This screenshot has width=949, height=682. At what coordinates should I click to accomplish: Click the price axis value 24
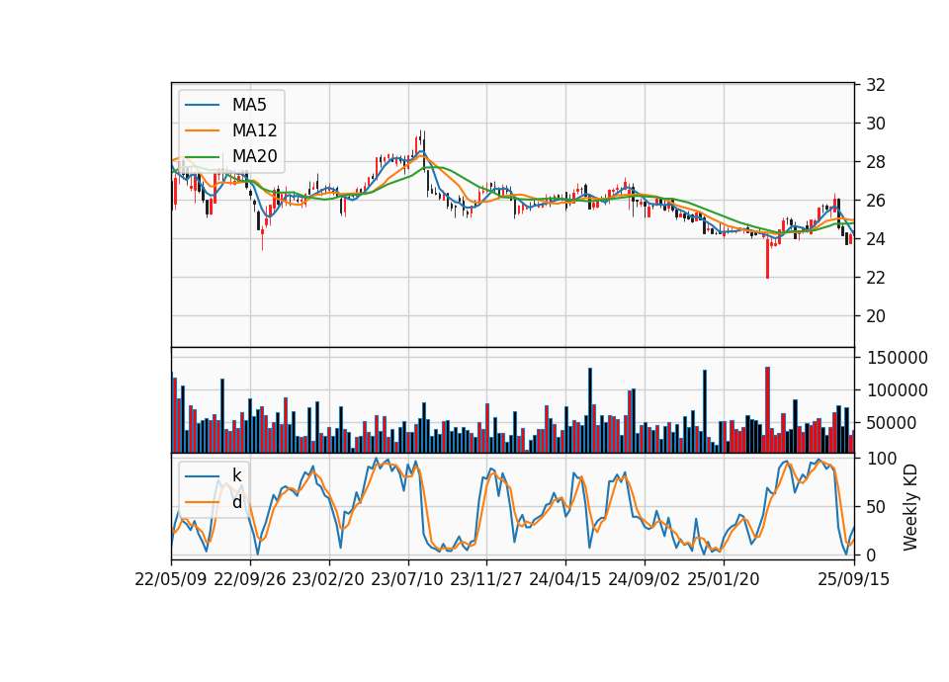click(875, 239)
